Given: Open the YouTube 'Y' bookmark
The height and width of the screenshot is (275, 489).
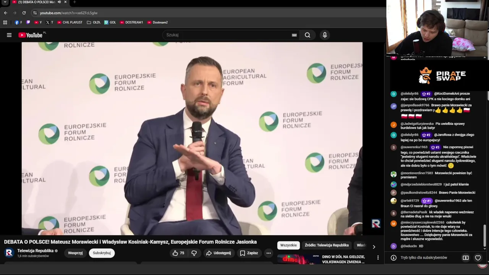Looking at the screenshot, I should 38,23.
